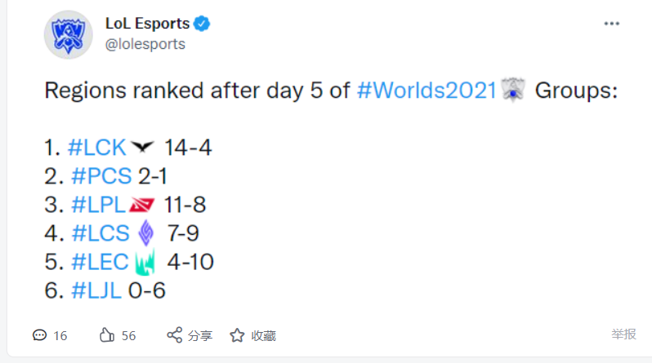Click the Worlds trophy emoji icon
The height and width of the screenshot is (363, 652).
(x=513, y=89)
